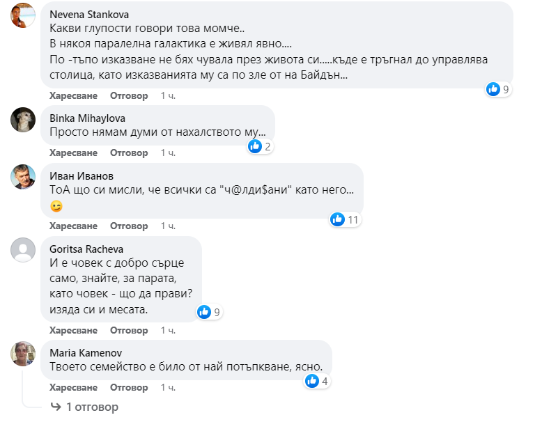Open Иван Иванов's profile photo

(24, 177)
